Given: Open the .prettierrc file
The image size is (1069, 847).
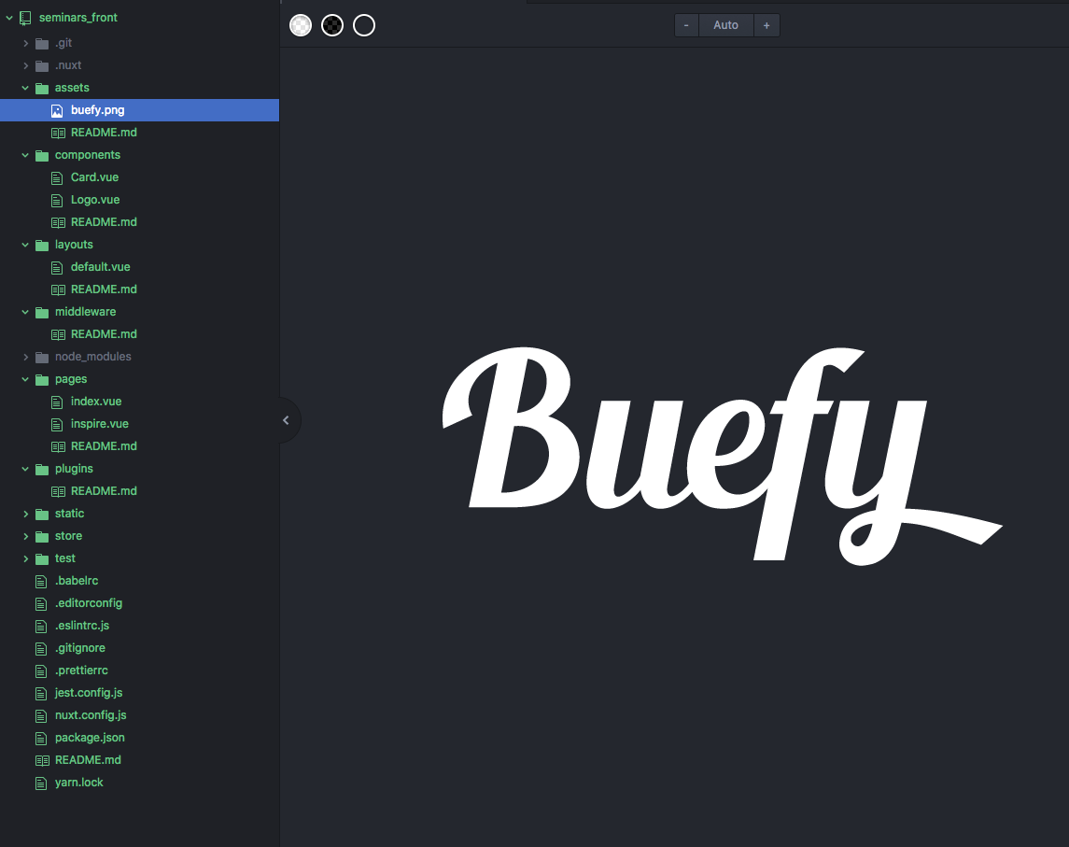Looking at the screenshot, I should tap(81, 671).
